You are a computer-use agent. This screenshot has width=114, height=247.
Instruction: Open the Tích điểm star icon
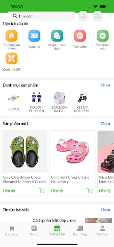tap(80, 36)
